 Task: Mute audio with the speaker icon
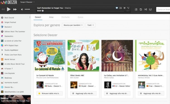coord(22,9)
